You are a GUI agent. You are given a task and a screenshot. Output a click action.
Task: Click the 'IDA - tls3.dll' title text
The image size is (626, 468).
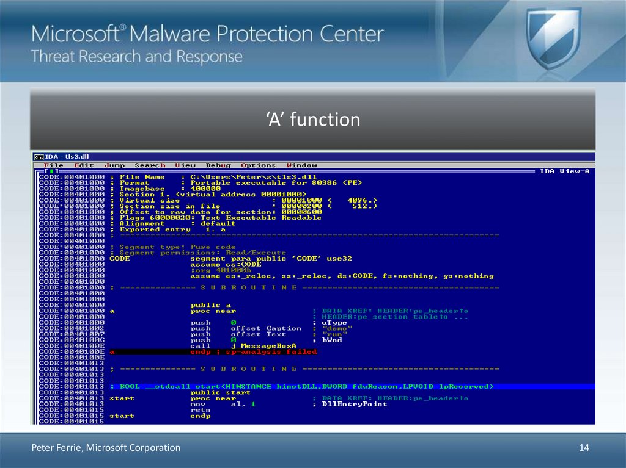(67, 157)
